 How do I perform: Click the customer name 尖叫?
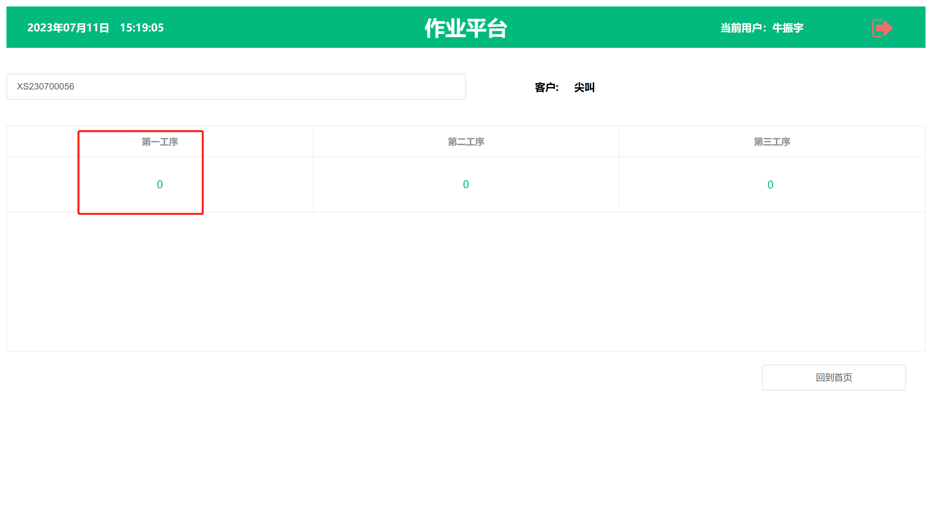click(x=584, y=87)
